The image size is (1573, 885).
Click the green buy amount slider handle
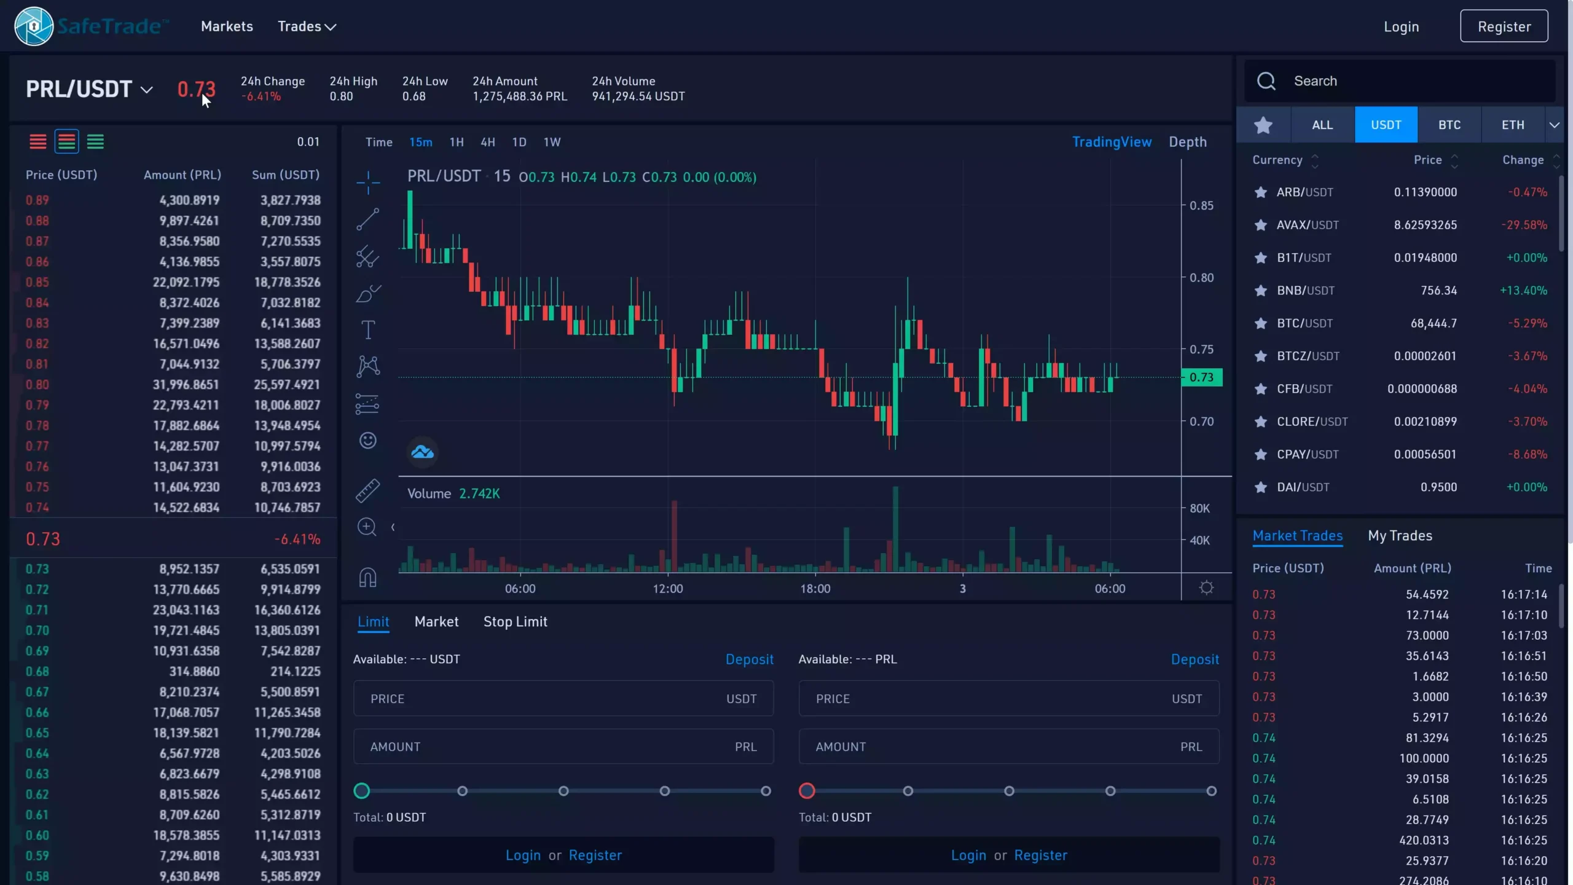tap(362, 791)
